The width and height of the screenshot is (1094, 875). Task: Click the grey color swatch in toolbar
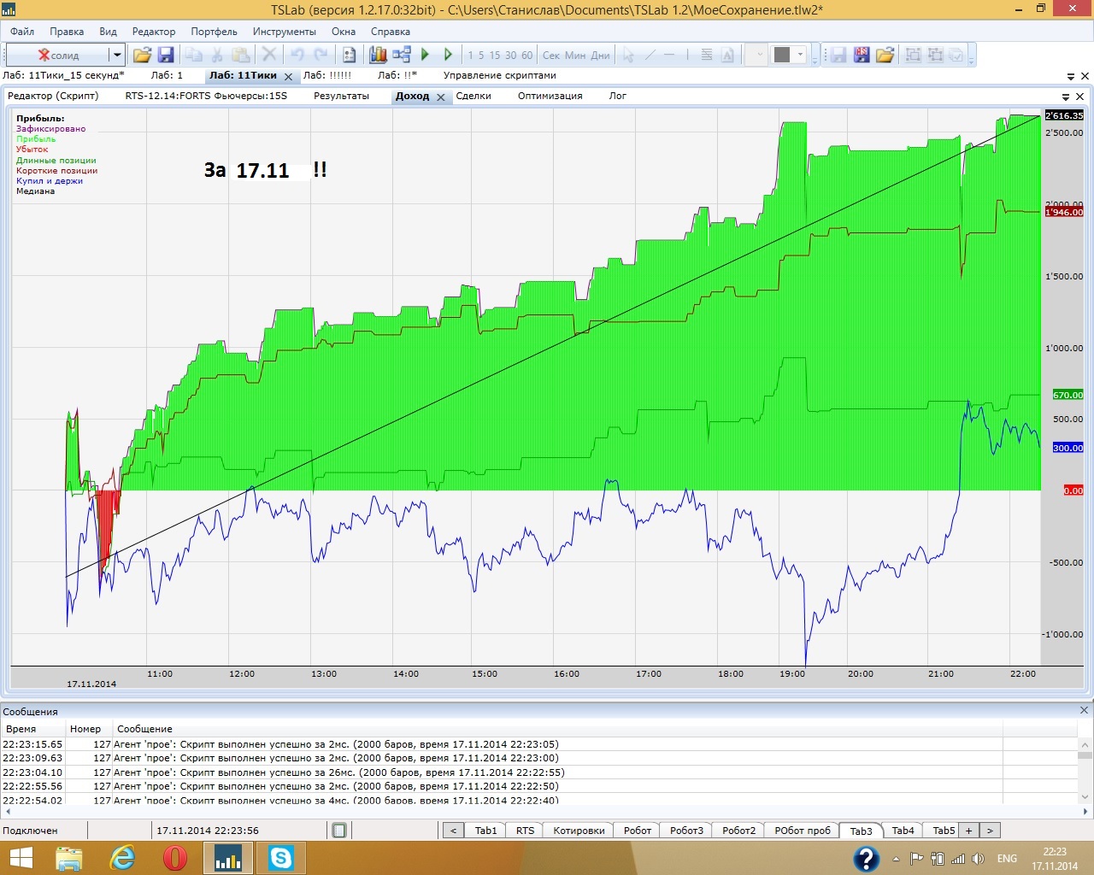[x=781, y=55]
